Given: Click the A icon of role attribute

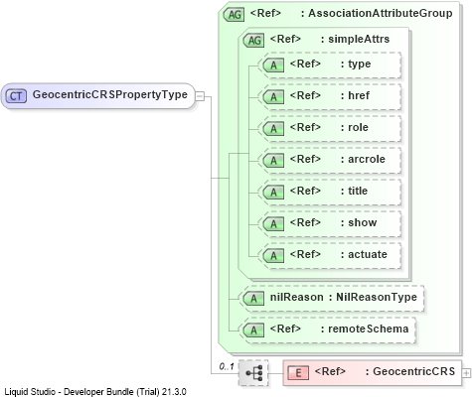Looking at the screenshot, I should [273, 129].
